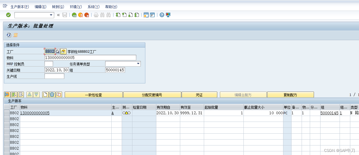
Task: Click the Deselect All icon in table toolbar
Action: point(21,95)
